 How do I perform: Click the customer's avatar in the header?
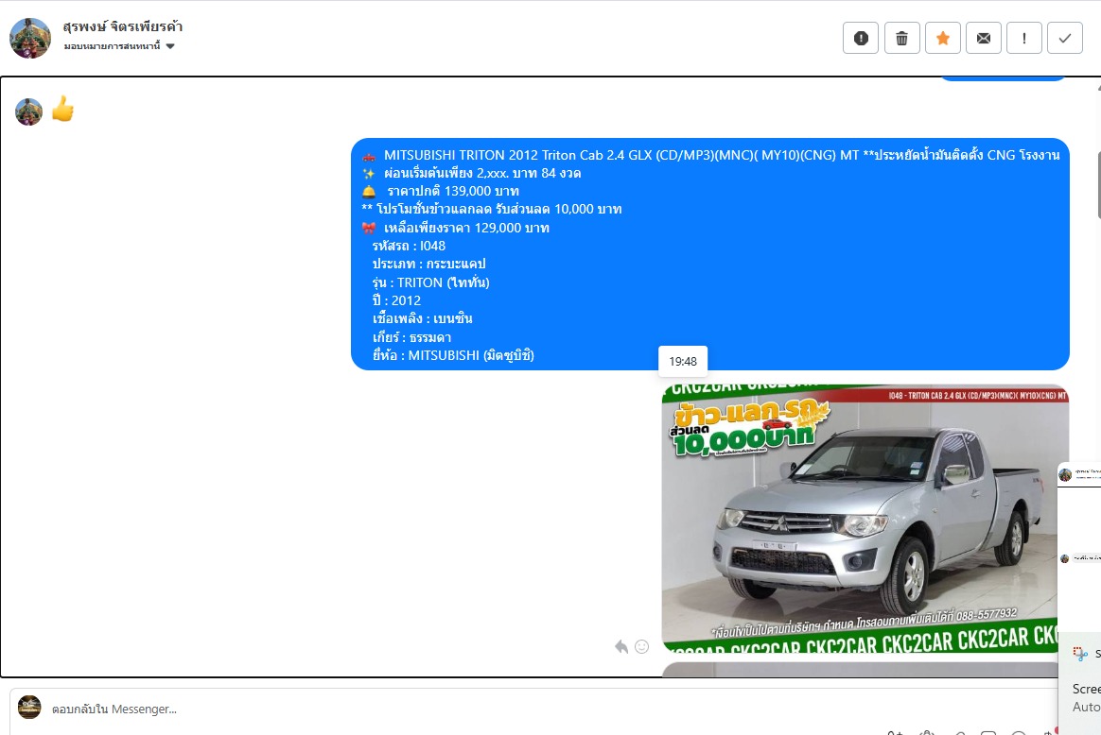[30, 38]
